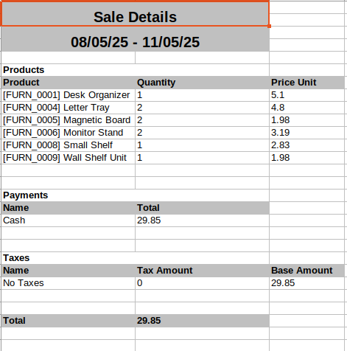Select the Magnetic Board product cell
The width and height of the screenshot is (347, 351).
[68, 120]
